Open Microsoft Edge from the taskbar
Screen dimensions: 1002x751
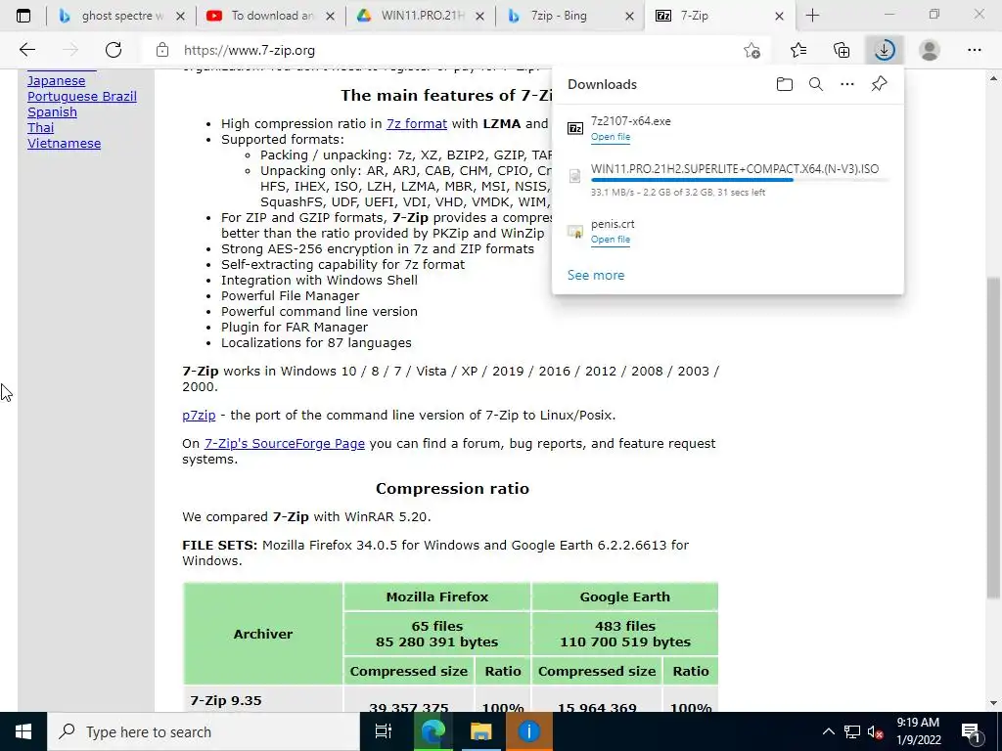point(433,731)
